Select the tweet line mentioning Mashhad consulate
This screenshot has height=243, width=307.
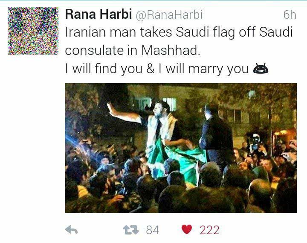pos(133,50)
